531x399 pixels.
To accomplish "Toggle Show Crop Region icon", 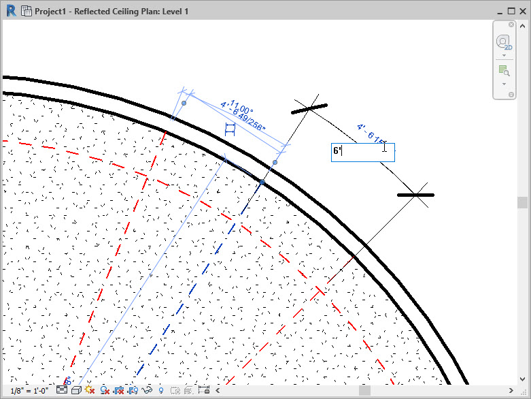I will [x=133, y=390].
